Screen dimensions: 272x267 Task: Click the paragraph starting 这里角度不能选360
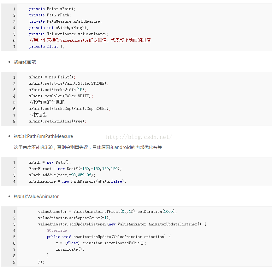click(x=88, y=147)
